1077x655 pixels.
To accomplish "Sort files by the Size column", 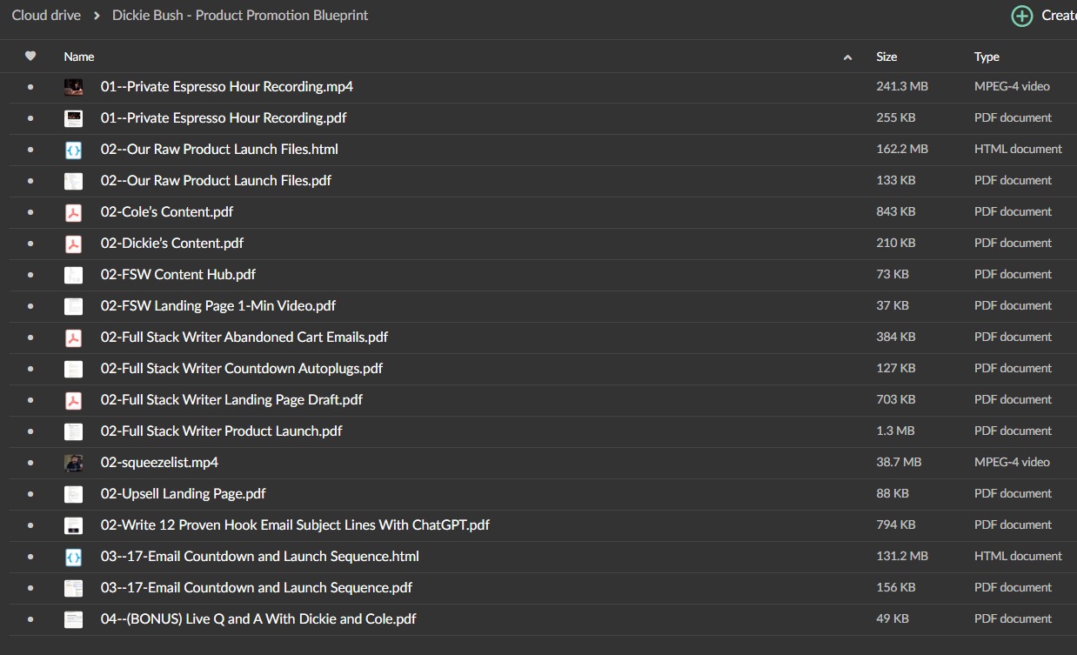I will pos(886,57).
